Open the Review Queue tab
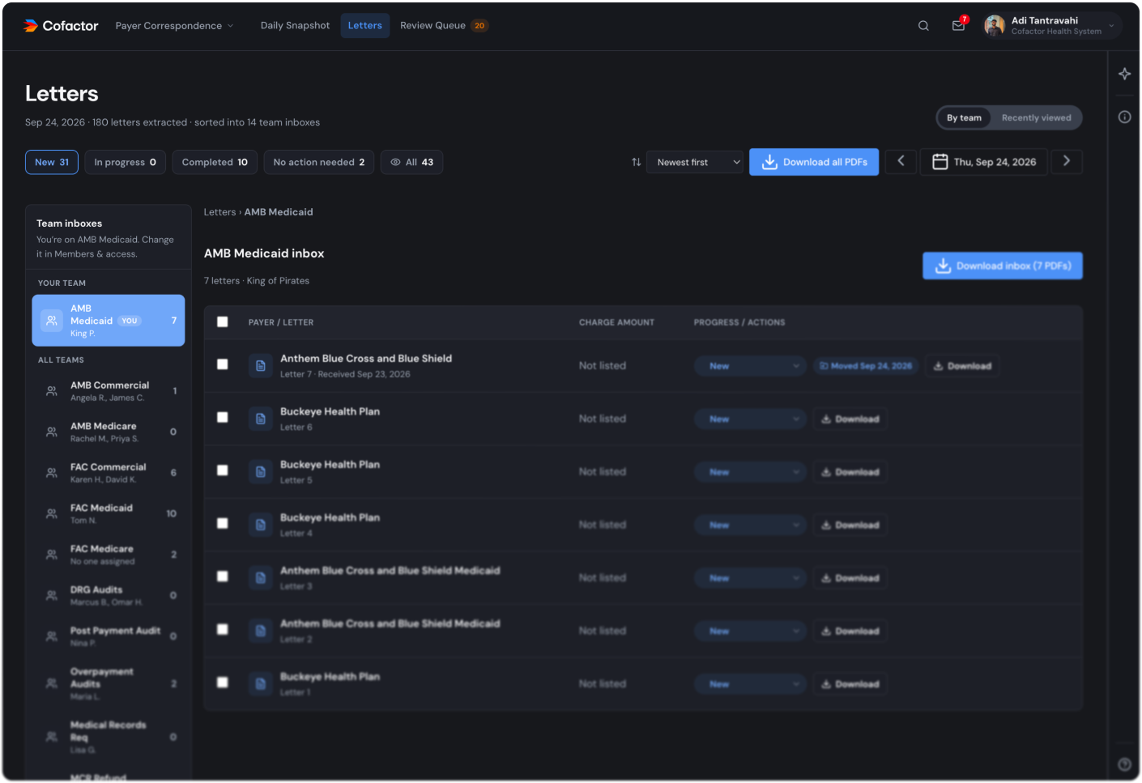 click(x=444, y=26)
